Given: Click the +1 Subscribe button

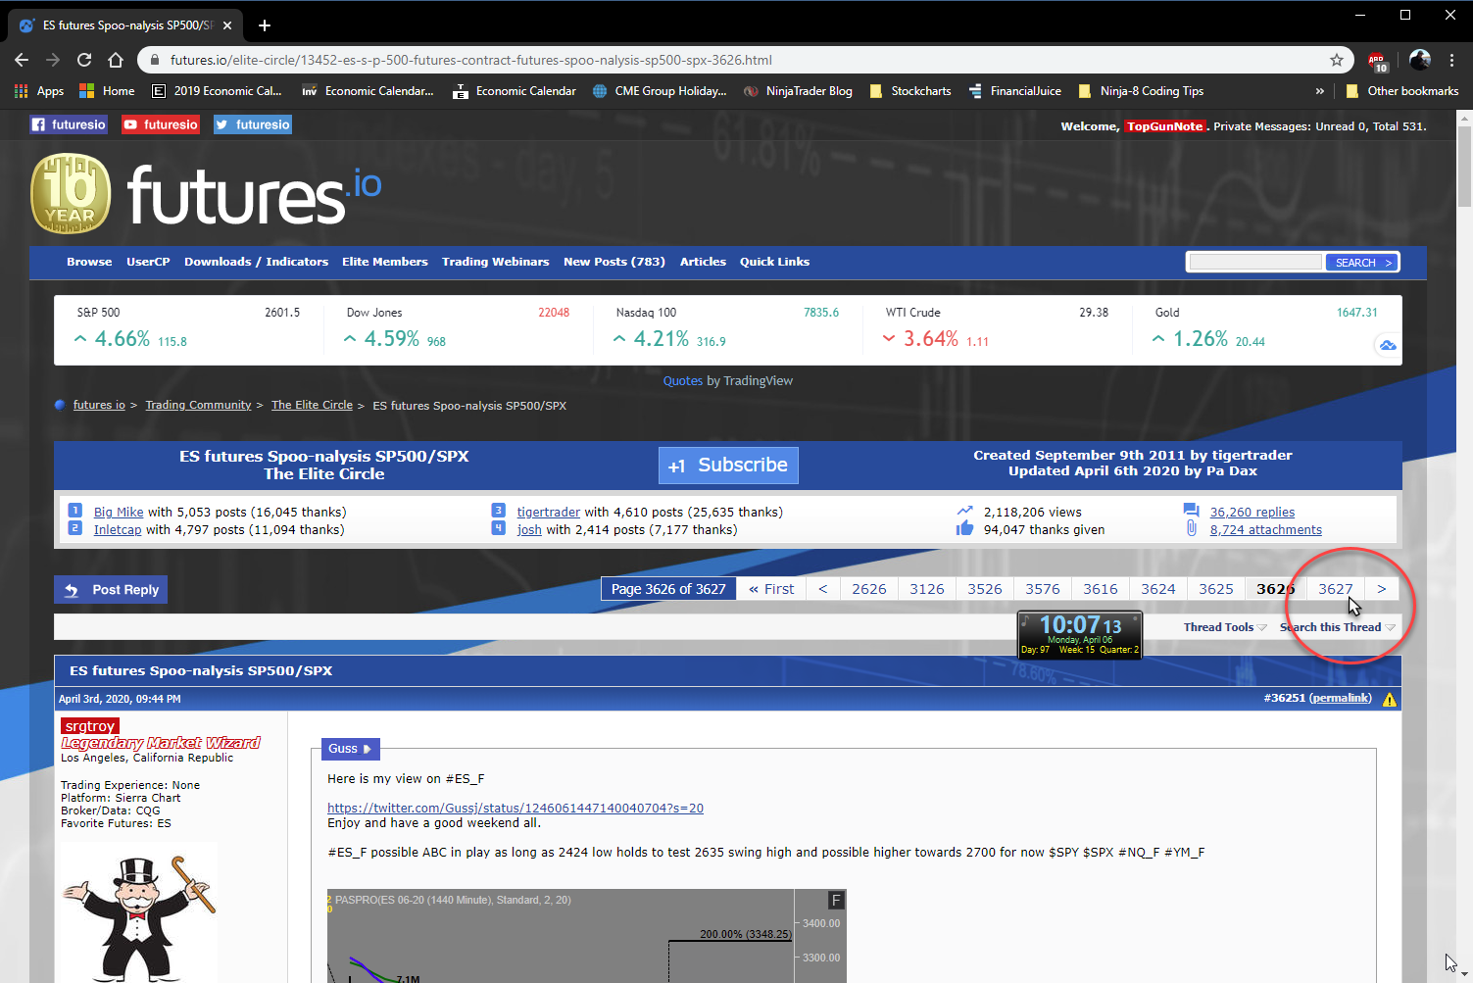Looking at the screenshot, I should [728, 466].
